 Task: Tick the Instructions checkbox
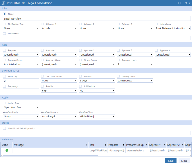click(x=156, y=24)
